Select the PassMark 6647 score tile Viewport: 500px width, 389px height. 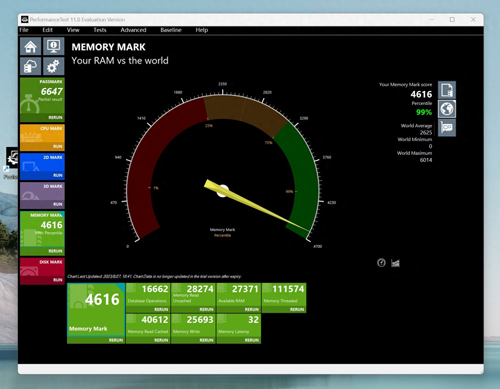tap(42, 96)
